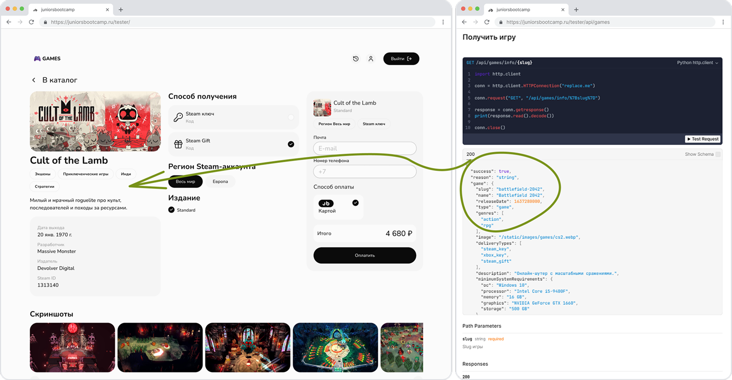This screenshot has width=732, height=380.
Task: Click GET /api/games/info/{slug} endpoint text
Action: [x=499, y=63]
